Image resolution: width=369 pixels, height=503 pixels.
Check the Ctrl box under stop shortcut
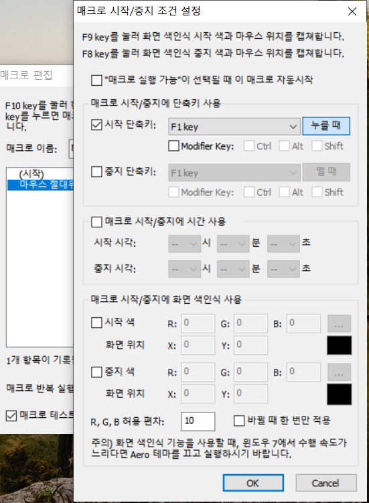[249, 192]
